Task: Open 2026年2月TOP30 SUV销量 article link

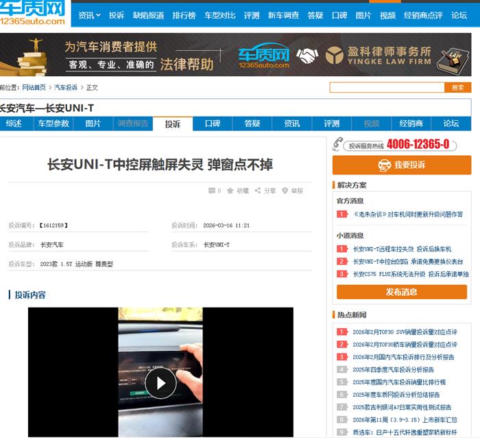Action: point(405,332)
